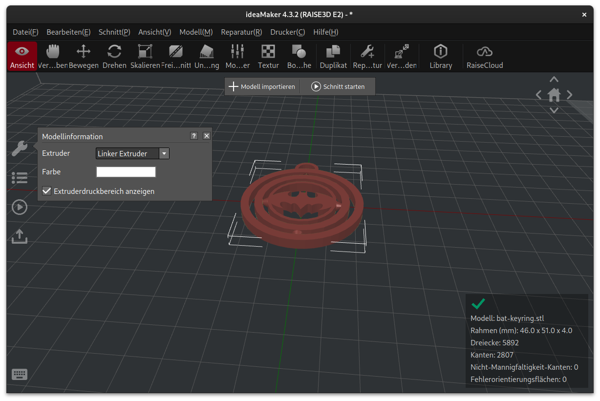Open the Reparatur(R) menu
The image size is (600, 401).
[241, 32]
